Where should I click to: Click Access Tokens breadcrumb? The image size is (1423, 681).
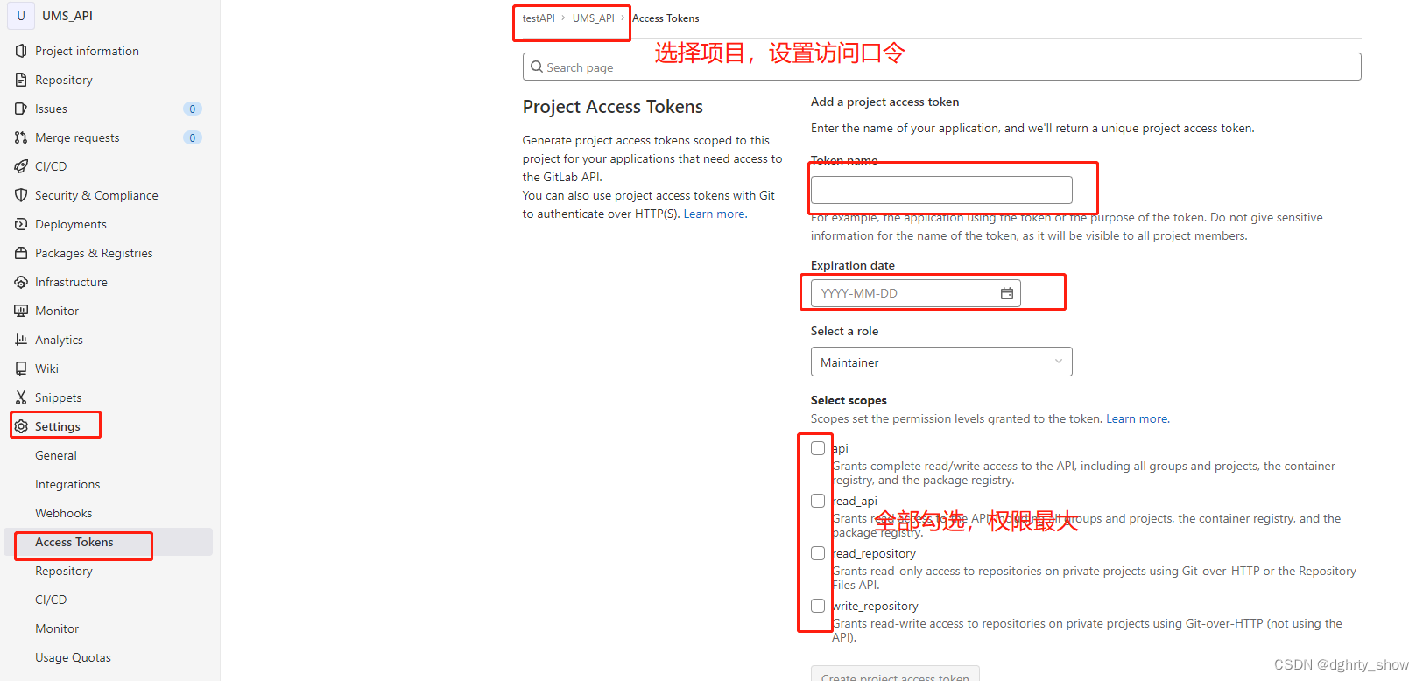(666, 18)
